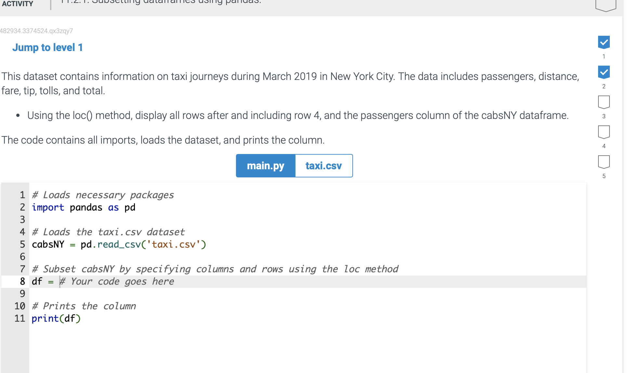Click the level 1 completed checkmark chevron
This screenshot has height=373, width=641.
(x=604, y=43)
